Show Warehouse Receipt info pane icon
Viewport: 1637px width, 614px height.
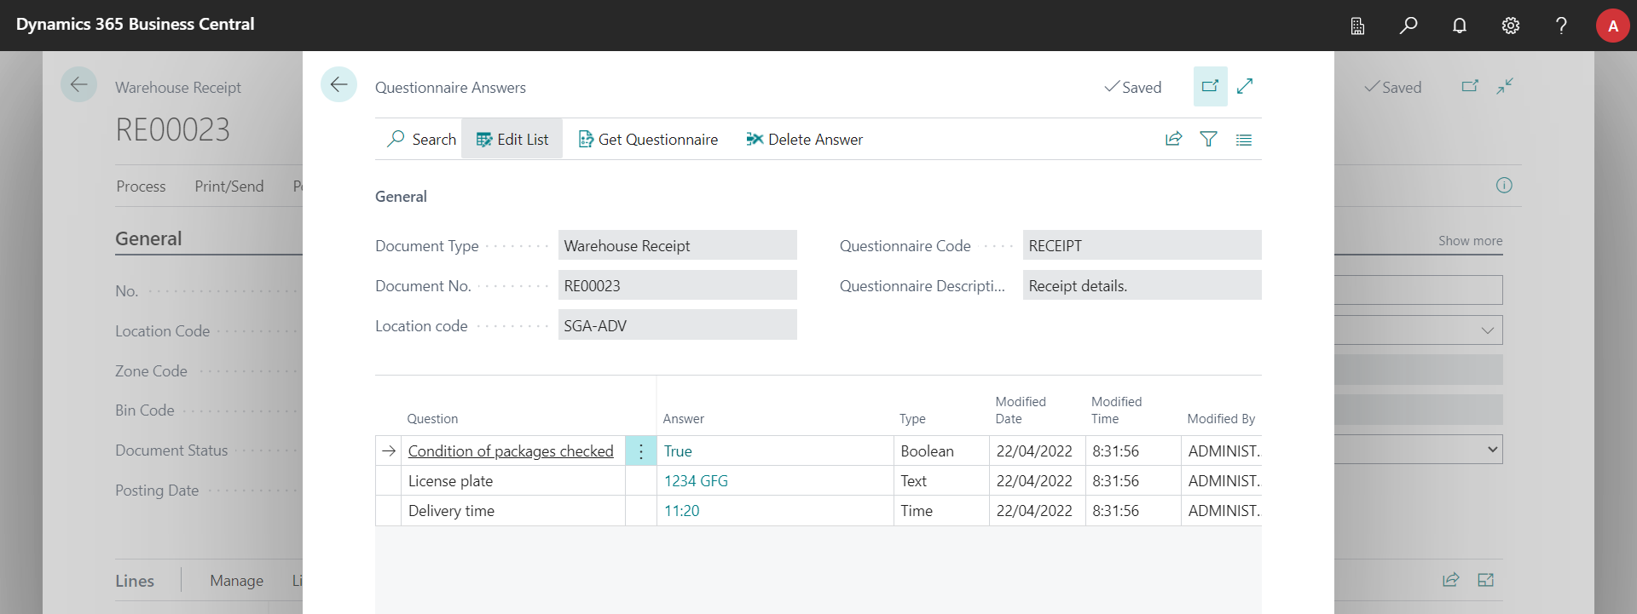point(1504,185)
